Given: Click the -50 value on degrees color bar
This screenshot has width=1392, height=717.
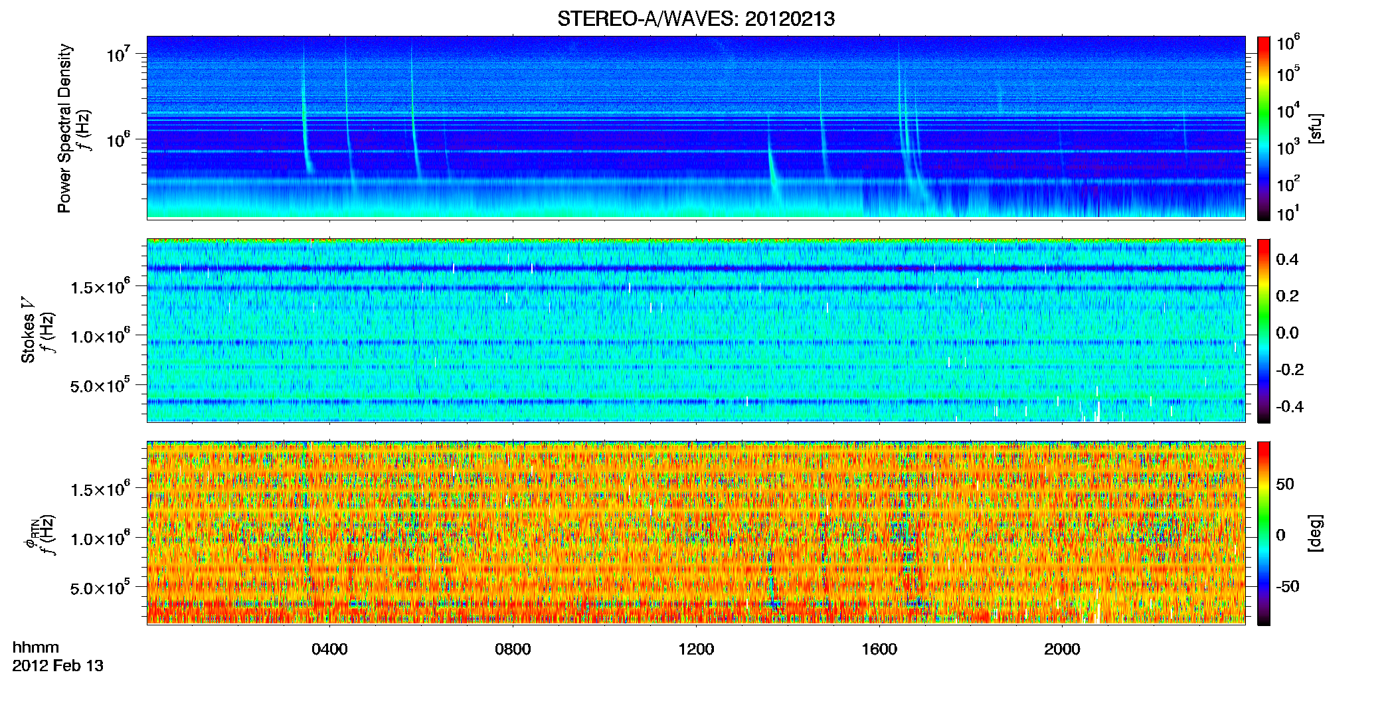Looking at the screenshot, I should tap(1288, 587).
